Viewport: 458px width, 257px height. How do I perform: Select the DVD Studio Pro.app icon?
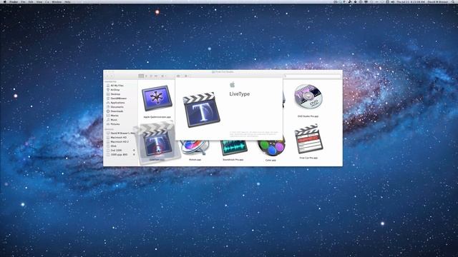point(308,96)
